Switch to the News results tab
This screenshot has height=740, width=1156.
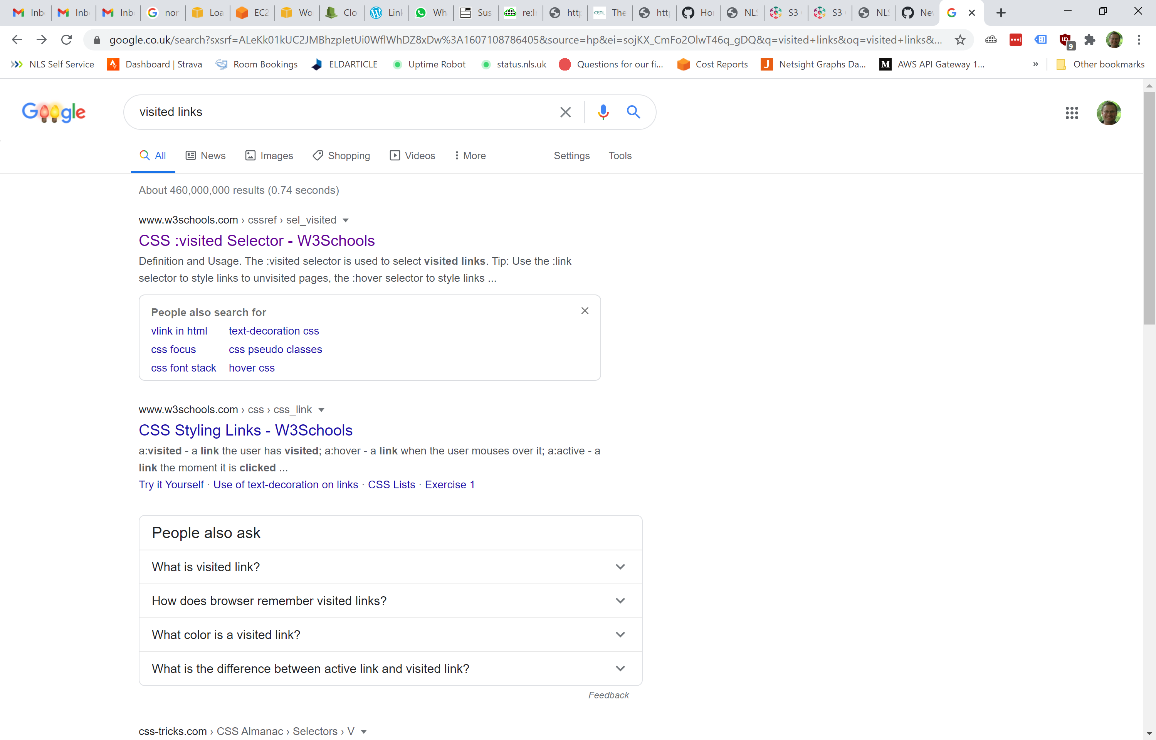[205, 156]
